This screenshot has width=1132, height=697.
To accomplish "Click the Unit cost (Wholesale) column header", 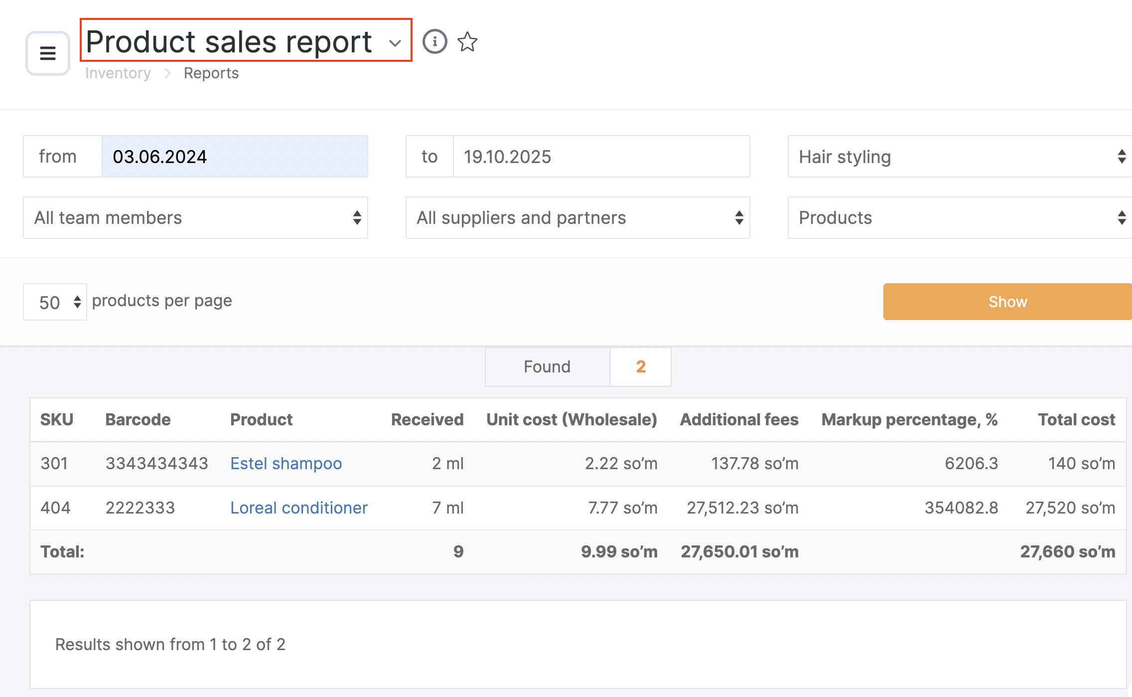I will (x=571, y=420).
